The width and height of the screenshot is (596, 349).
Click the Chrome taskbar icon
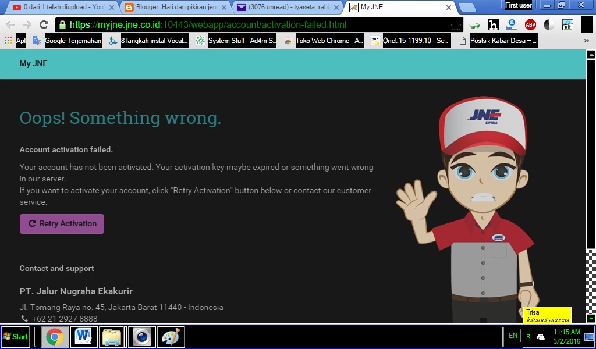(55, 336)
